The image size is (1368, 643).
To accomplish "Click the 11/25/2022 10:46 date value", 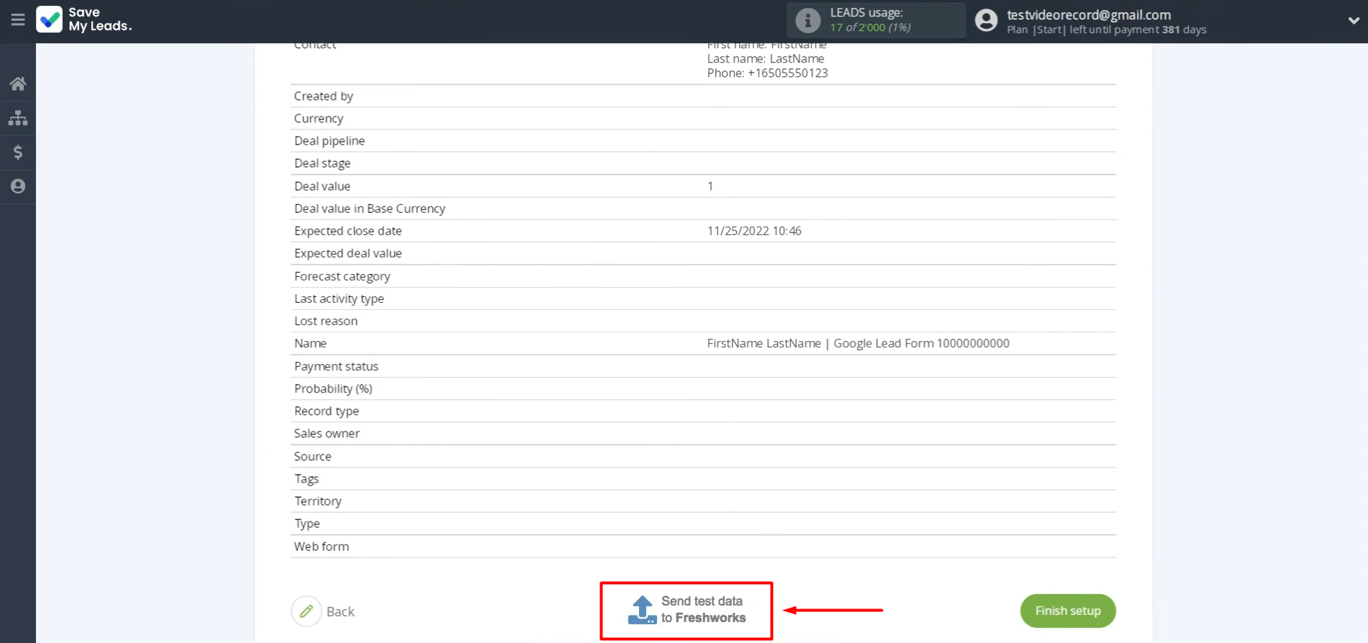I will (x=754, y=231).
